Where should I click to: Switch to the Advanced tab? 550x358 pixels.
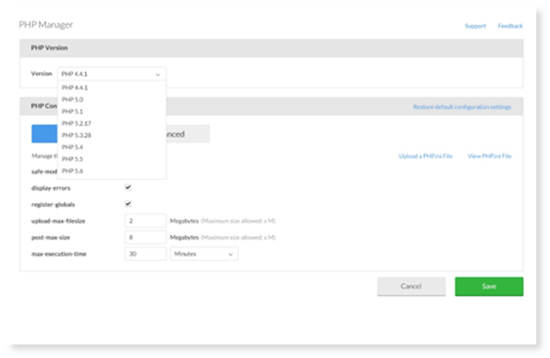pos(187,134)
